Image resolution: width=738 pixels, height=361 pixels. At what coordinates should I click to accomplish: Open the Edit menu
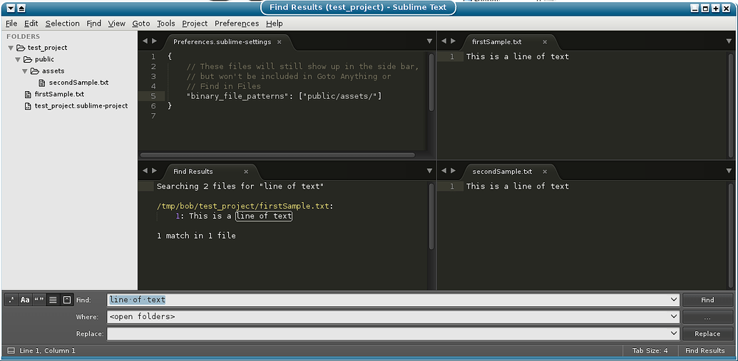point(31,23)
